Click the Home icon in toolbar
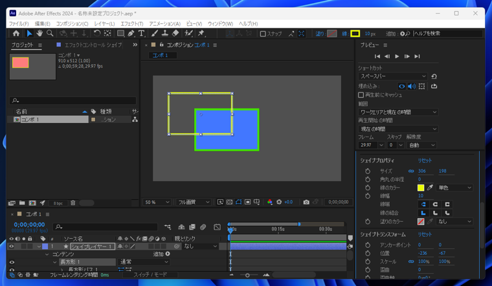492x286 pixels. [x=16, y=34]
